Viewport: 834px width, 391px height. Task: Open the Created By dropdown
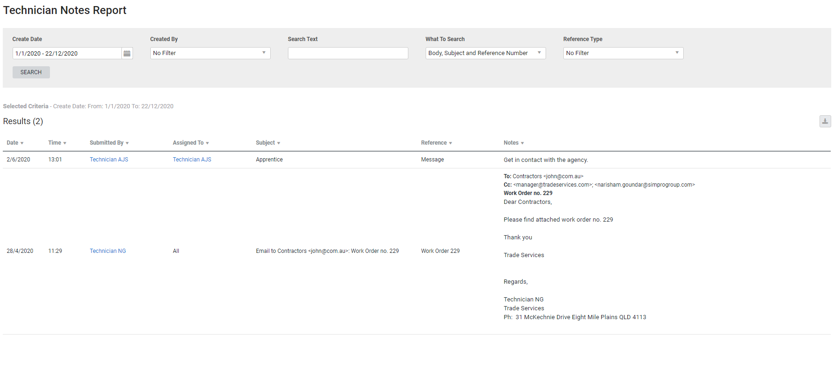point(210,53)
